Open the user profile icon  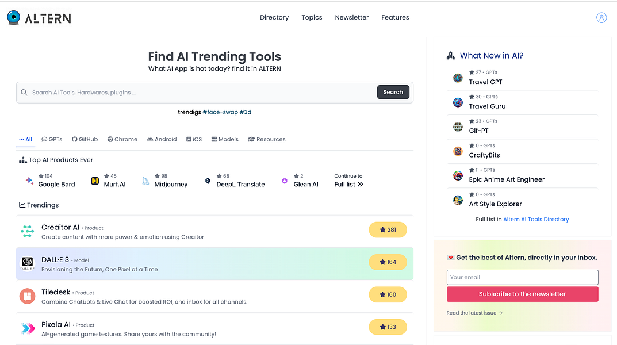point(601,18)
